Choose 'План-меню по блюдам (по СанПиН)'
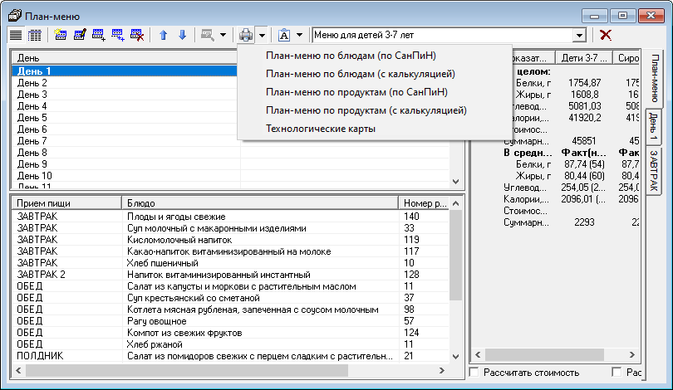Viewport: 673px width, 390px height. coord(351,56)
